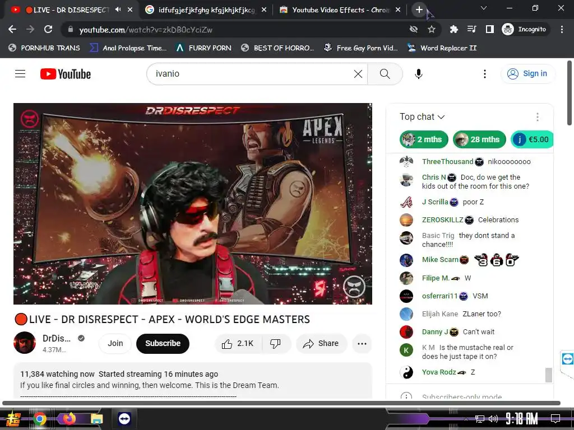Open the Incognito profile indicator

click(524, 29)
